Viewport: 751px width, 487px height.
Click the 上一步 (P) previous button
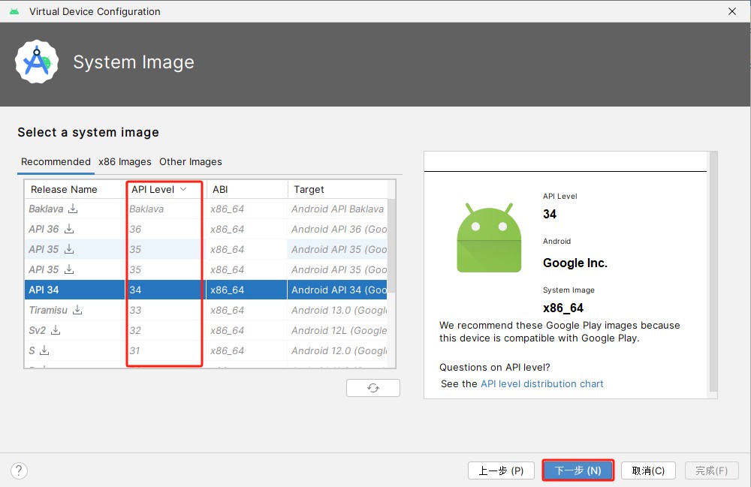[501, 470]
